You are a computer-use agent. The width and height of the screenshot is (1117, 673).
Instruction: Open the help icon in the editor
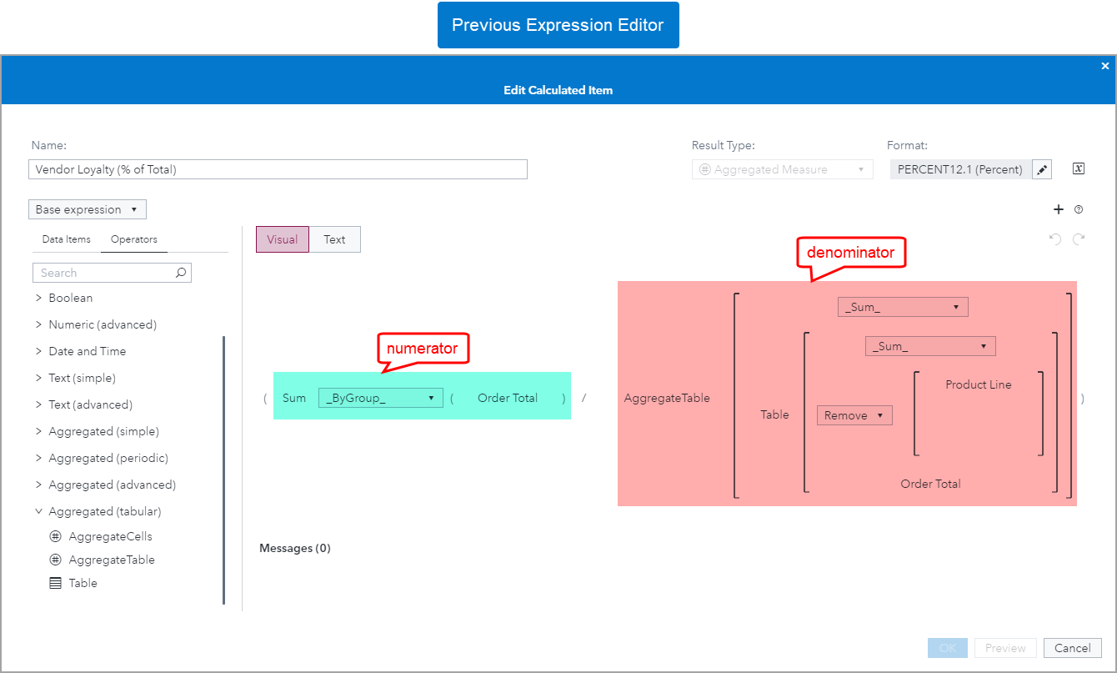click(1079, 209)
